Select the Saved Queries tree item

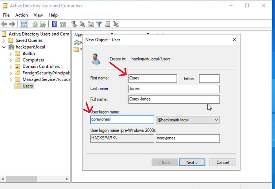point(29,41)
